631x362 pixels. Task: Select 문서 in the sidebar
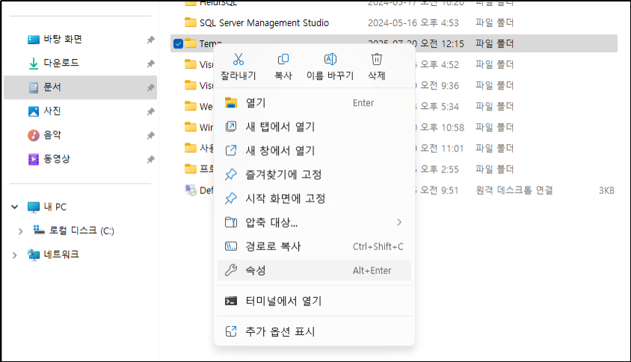point(80,87)
